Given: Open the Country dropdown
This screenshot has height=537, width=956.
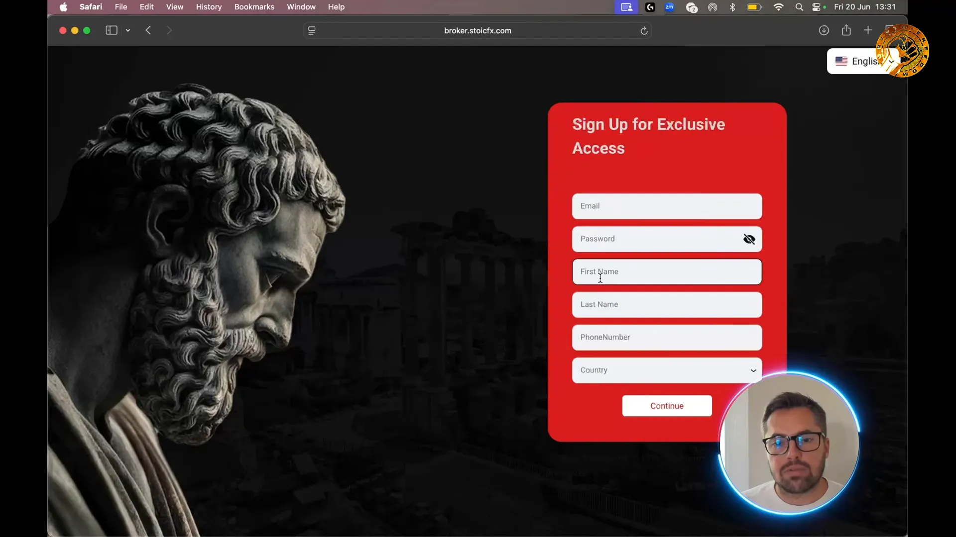Looking at the screenshot, I should click(x=667, y=370).
